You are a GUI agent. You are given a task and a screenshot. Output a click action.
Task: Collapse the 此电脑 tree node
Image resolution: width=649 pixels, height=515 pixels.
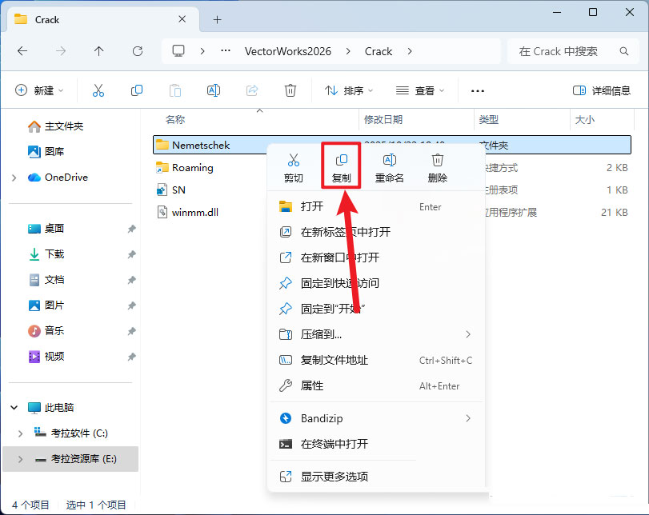[x=14, y=408]
